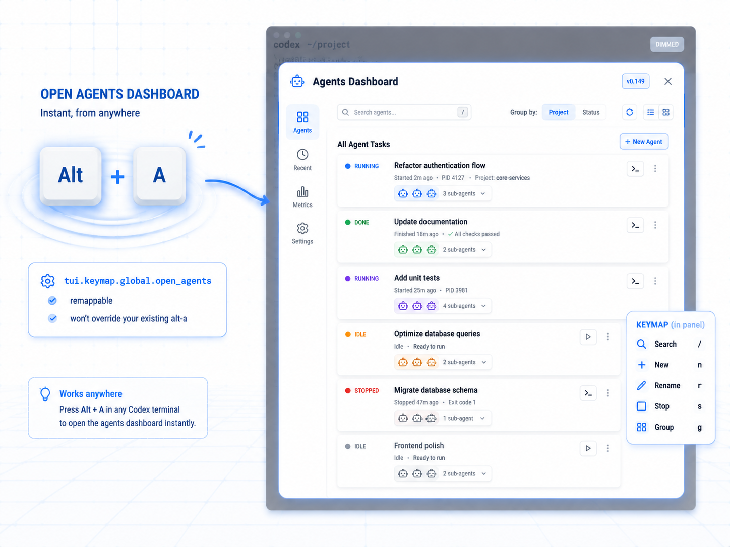Open more options for Add unit tests
Image resolution: width=730 pixels, height=547 pixels.
(655, 281)
